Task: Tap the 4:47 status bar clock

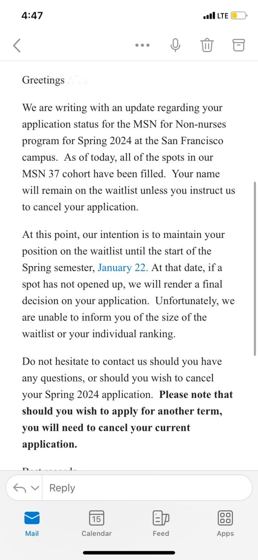Action: [32, 16]
